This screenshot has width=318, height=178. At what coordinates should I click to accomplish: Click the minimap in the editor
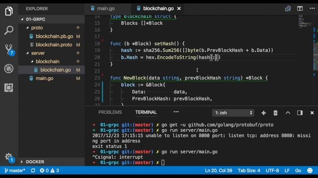click(305, 21)
